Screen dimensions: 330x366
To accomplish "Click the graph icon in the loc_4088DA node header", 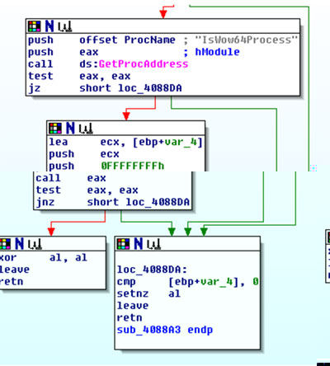I will point(154,244).
